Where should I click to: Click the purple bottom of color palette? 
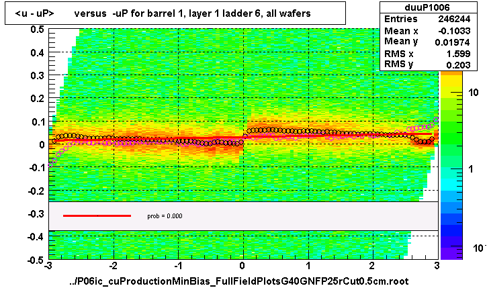pyautogui.click(x=451, y=253)
